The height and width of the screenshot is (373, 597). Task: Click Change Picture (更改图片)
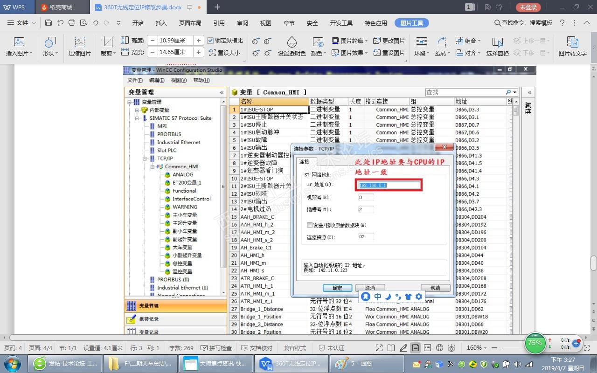click(x=389, y=41)
